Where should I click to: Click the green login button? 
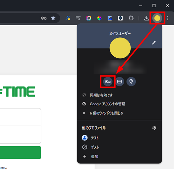click(x=20, y=153)
